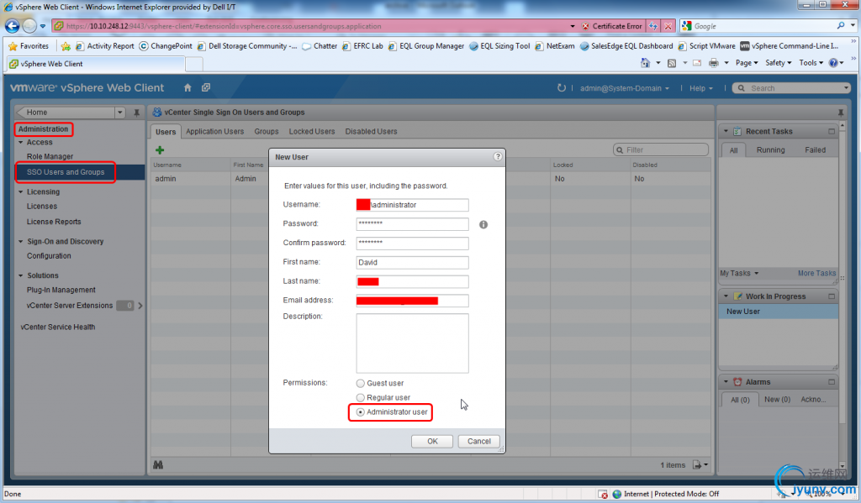Refresh vSphere client using the circular arrow
The height and width of the screenshot is (503, 861).
coord(561,88)
